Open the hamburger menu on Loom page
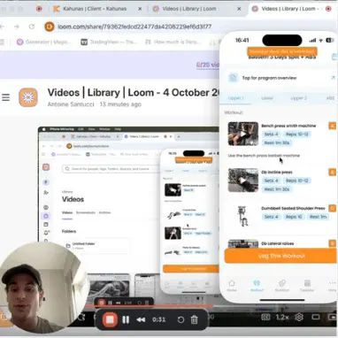Viewport: 338px width, 338px height. click(x=6, y=97)
